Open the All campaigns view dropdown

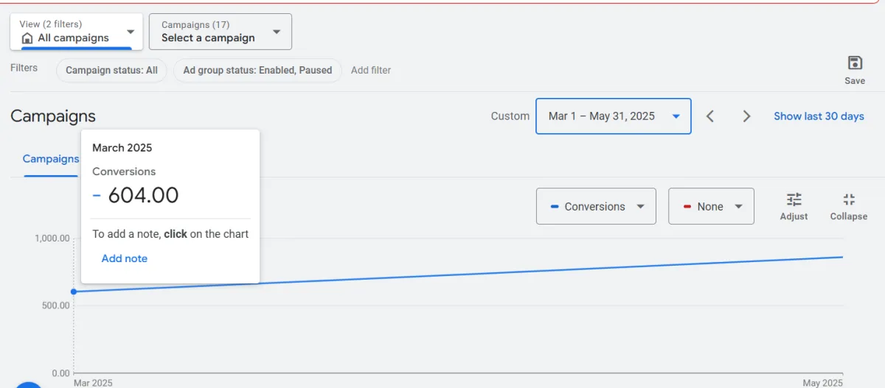77,32
